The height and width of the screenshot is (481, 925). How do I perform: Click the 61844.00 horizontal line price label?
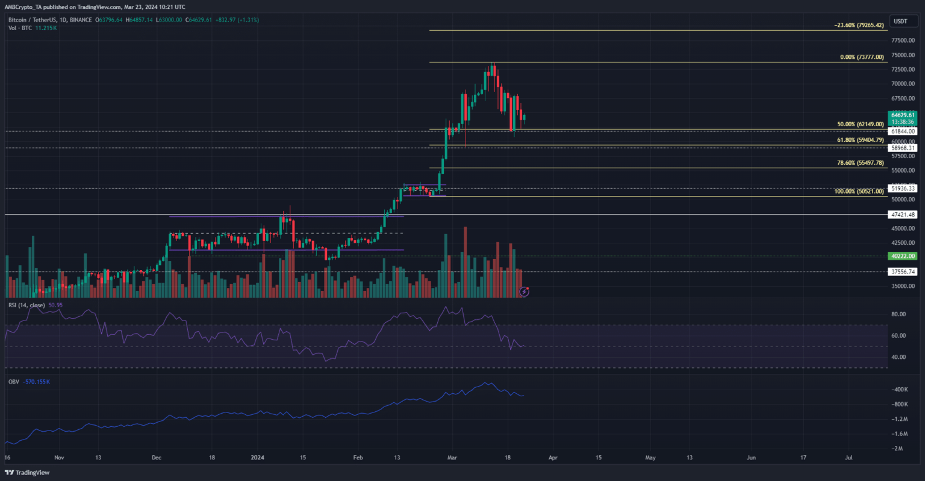click(x=903, y=131)
